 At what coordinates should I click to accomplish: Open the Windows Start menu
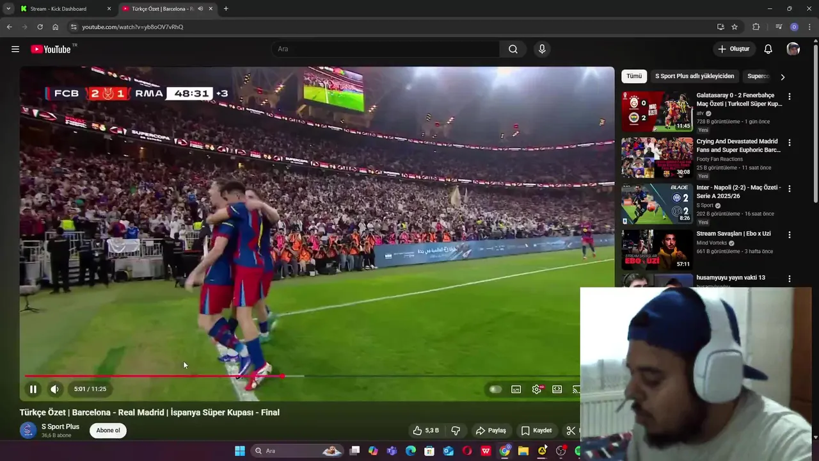[240, 451]
